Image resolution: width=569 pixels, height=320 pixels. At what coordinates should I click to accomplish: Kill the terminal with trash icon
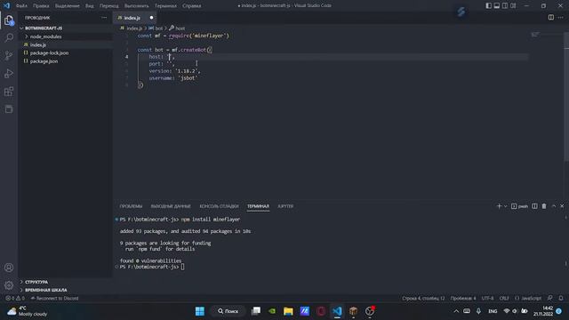point(544,206)
